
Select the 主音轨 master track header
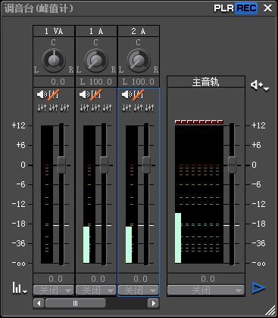click(206, 82)
